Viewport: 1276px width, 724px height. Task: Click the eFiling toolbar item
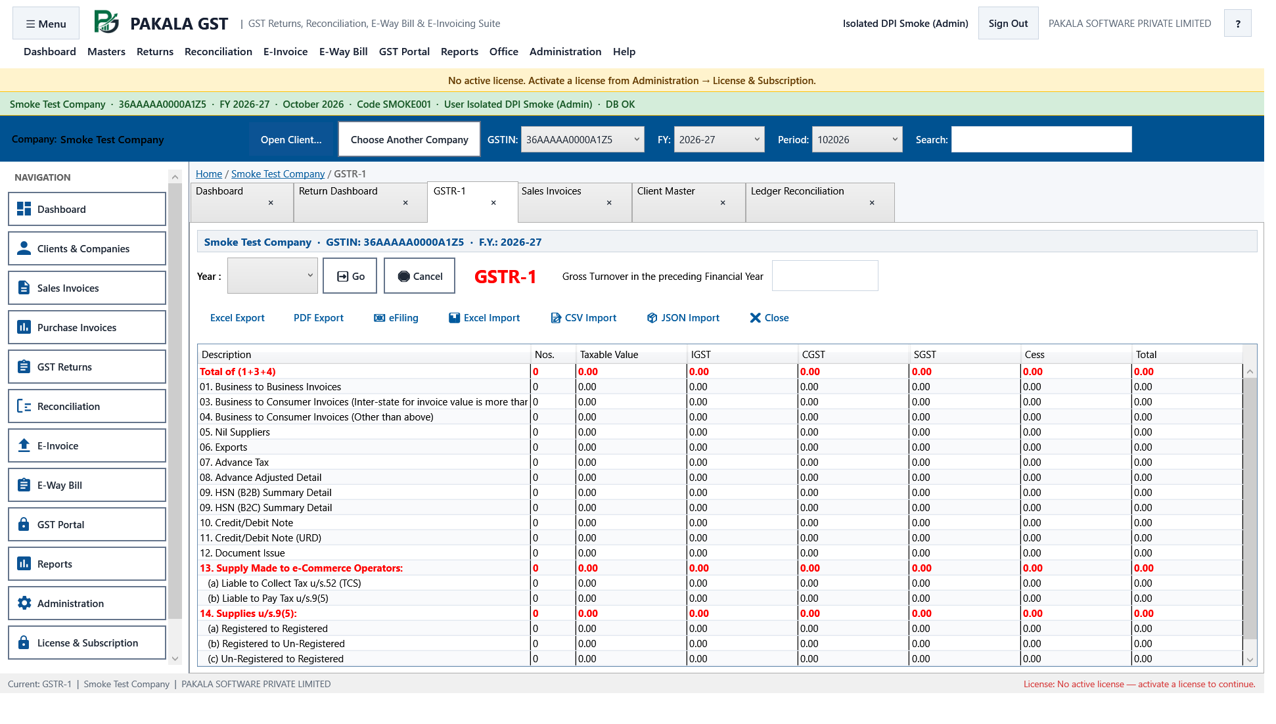pos(396,318)
